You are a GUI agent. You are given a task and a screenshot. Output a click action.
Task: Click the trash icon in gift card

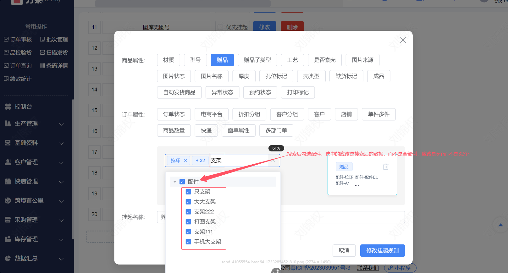tap(386, 167)
